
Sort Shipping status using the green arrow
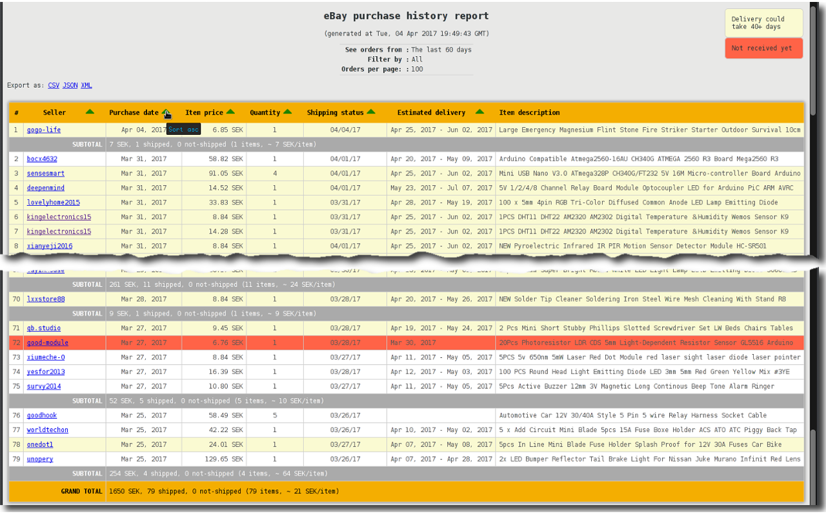371,112
